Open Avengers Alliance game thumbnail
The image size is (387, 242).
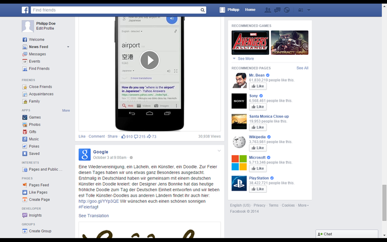click(250, 43)
